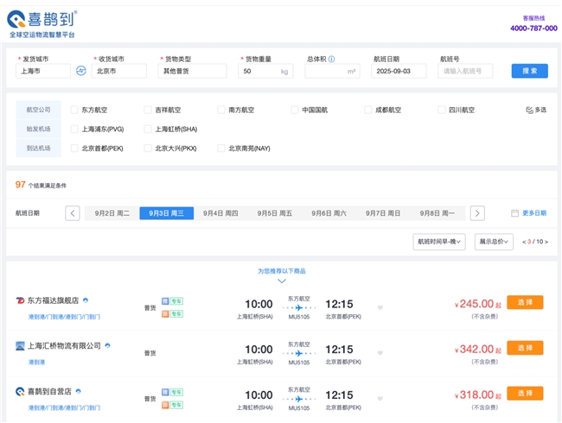Go to previous dates with left arrow

tap(73, 213)
